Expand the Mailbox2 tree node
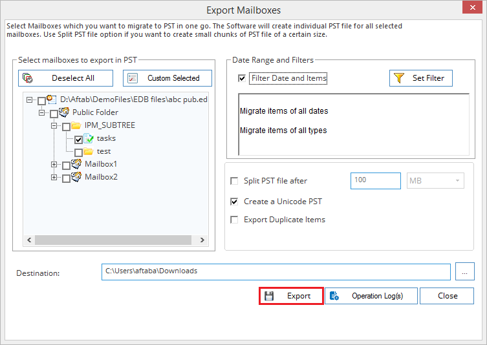This screenshot has height=345, width=487. click(54, 177)
